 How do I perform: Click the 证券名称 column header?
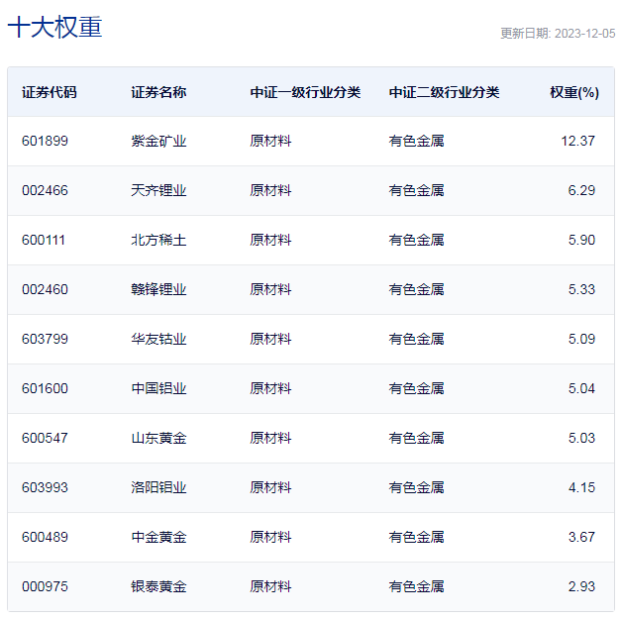158,92
